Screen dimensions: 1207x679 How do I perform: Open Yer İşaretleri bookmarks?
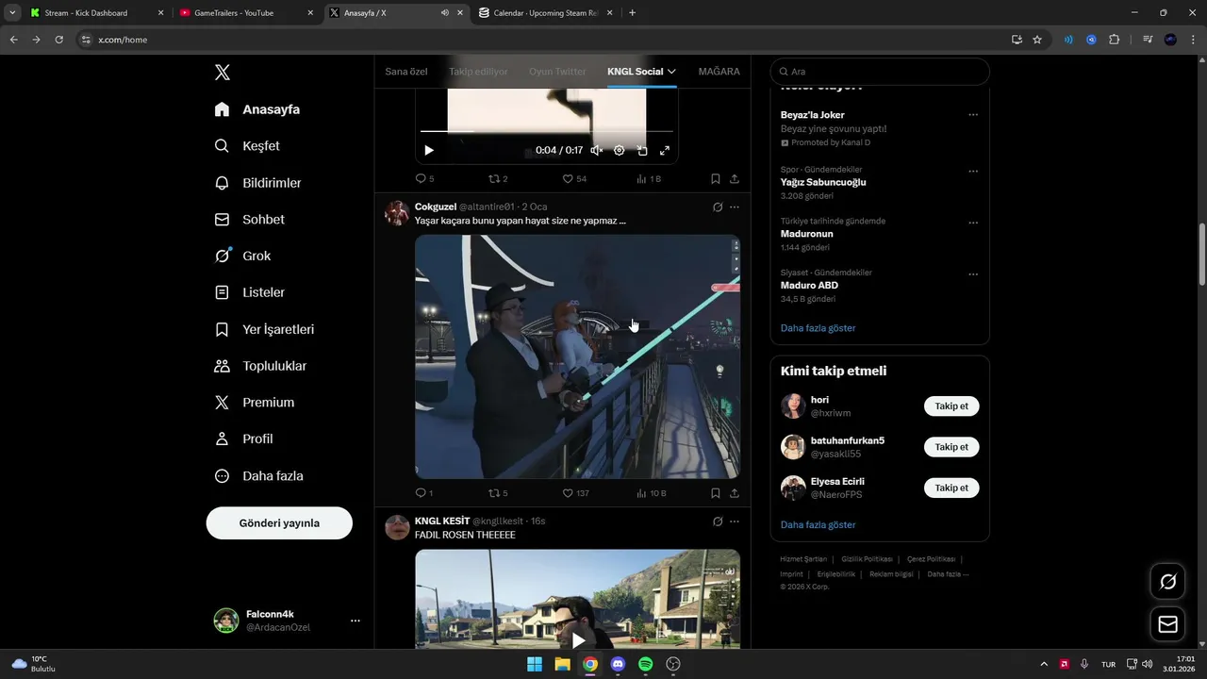click(x=264, y=329)
